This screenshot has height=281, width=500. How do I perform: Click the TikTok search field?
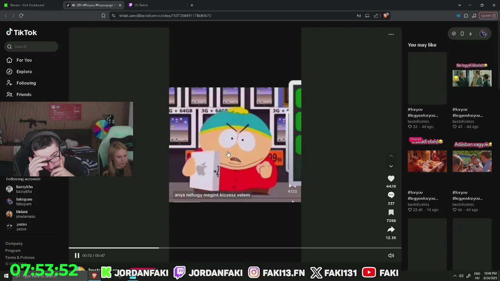click(x=31, y=46)
